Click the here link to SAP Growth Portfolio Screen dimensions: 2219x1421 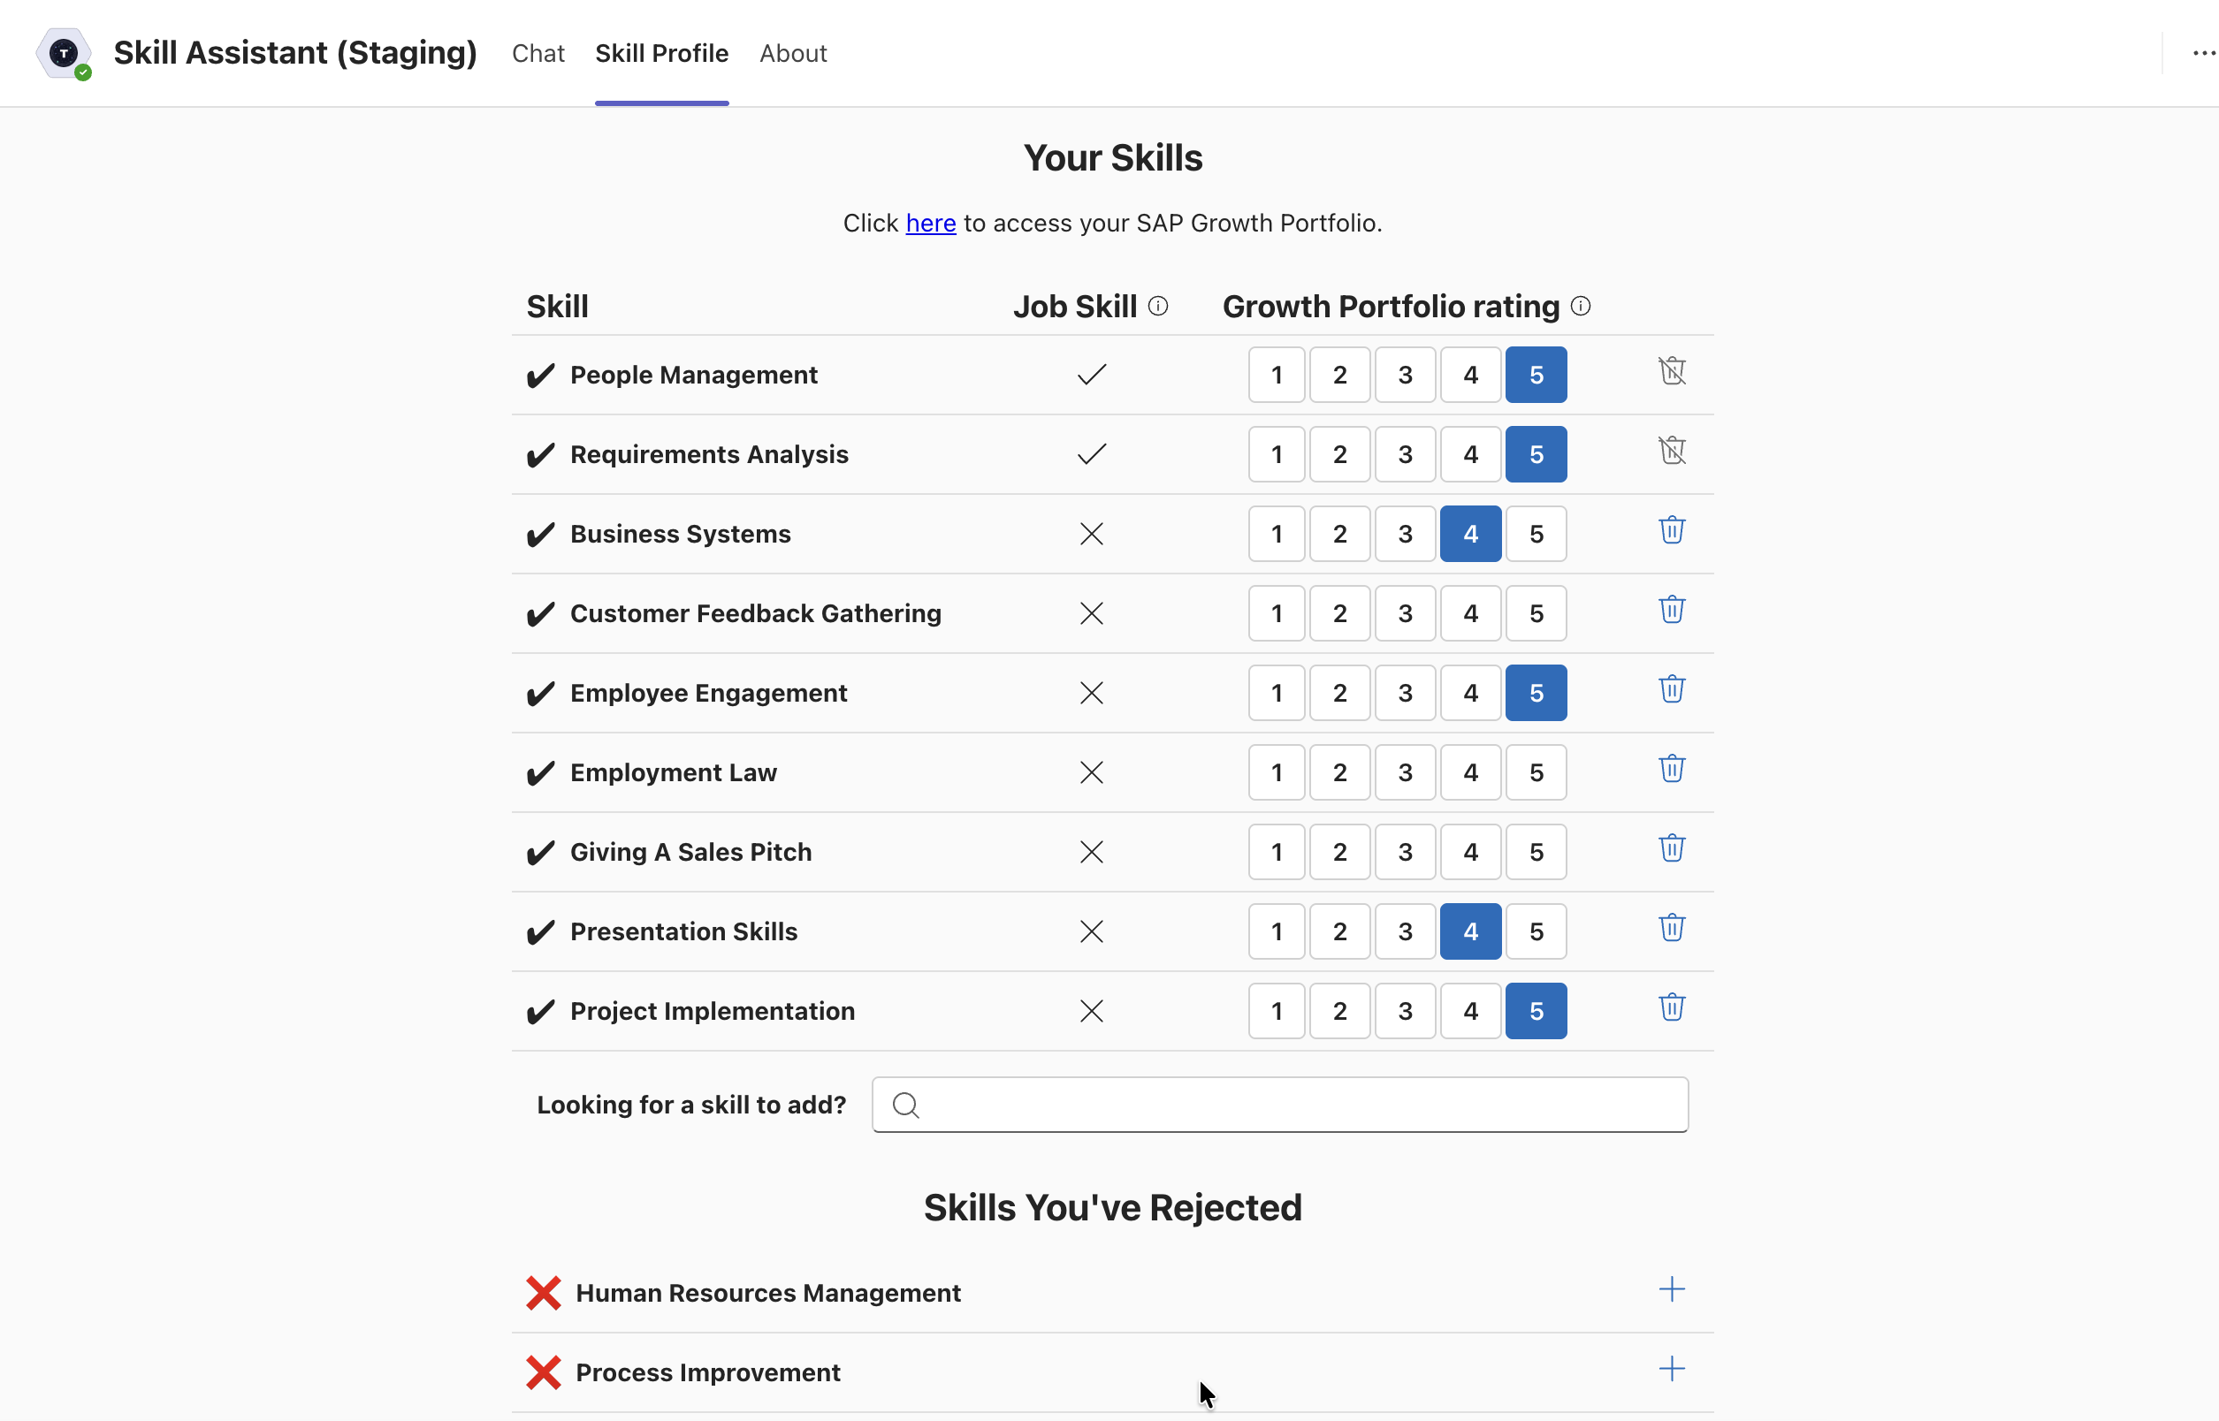[930, 223]
